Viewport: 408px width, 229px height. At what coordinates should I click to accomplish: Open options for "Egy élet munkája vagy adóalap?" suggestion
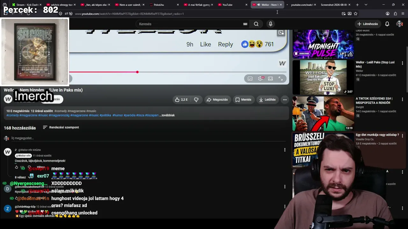tap(402, 136)
